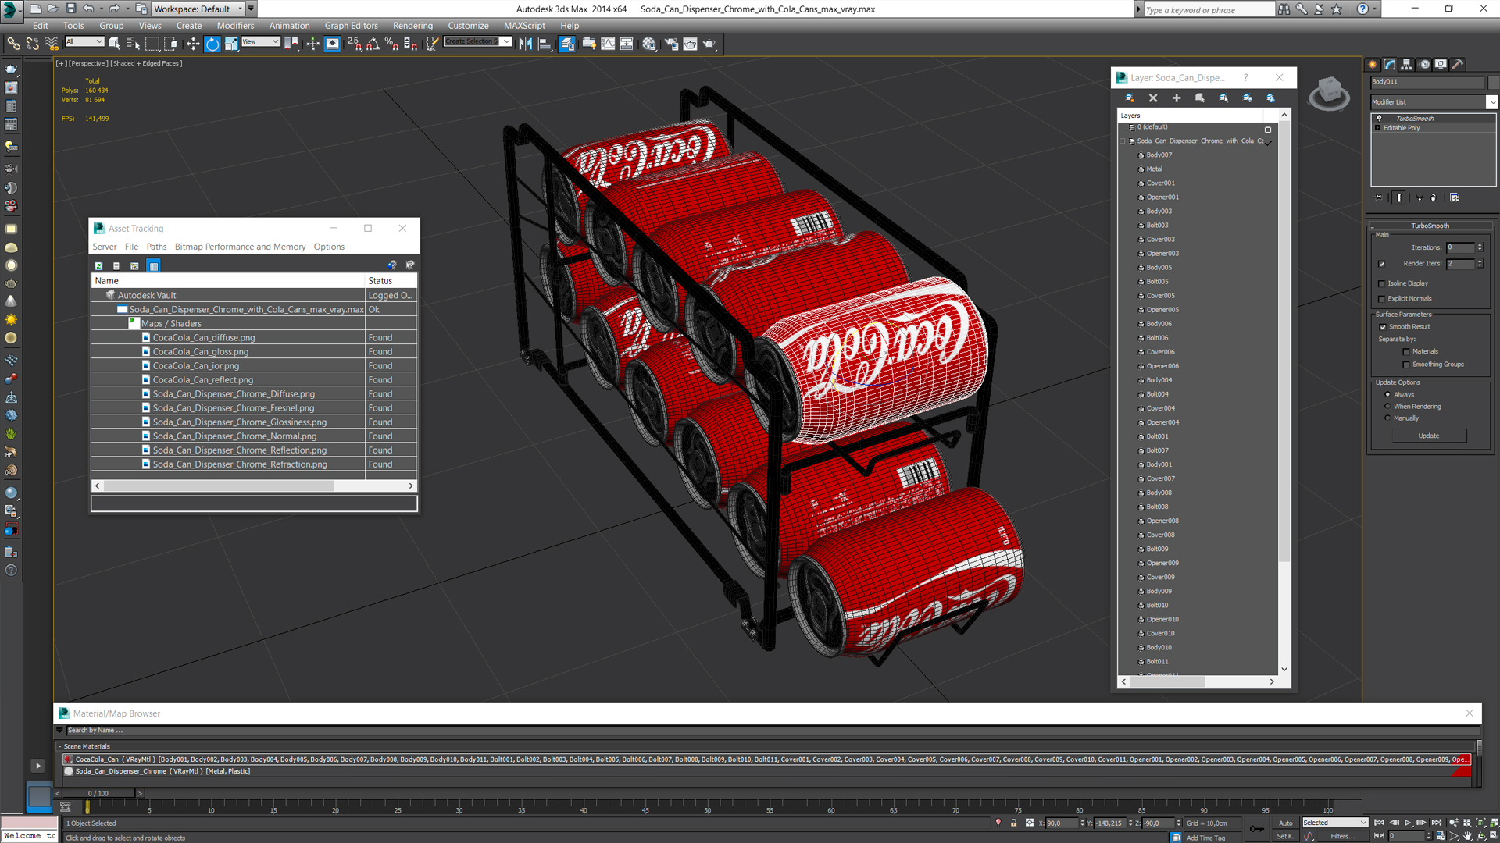The image size is (1500, 843).
Task: Collapse the Soda_Can_Dispenser layer tree node
Action: click(1123, 141)
